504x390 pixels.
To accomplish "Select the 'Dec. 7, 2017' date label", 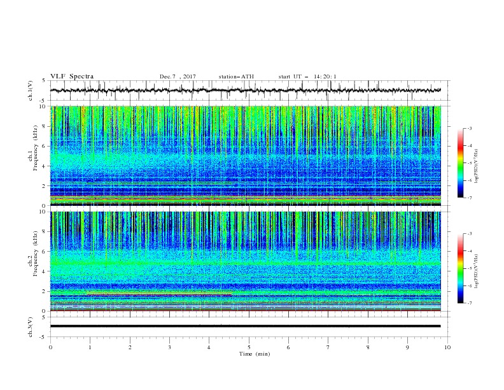I will coord(178,76).
